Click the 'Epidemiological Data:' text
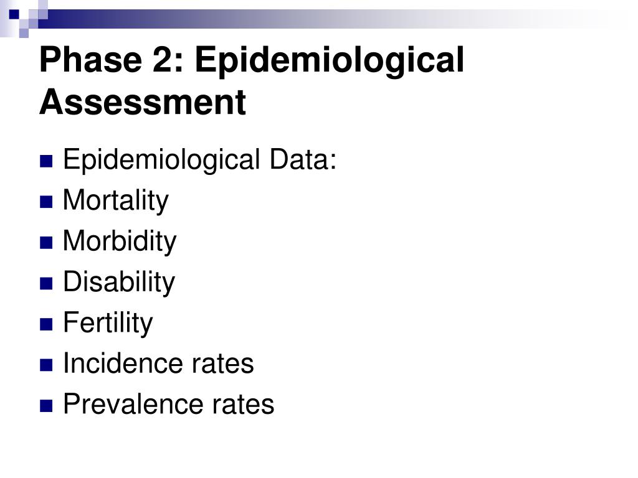The image size is (638, 478). tap(200, 160)
